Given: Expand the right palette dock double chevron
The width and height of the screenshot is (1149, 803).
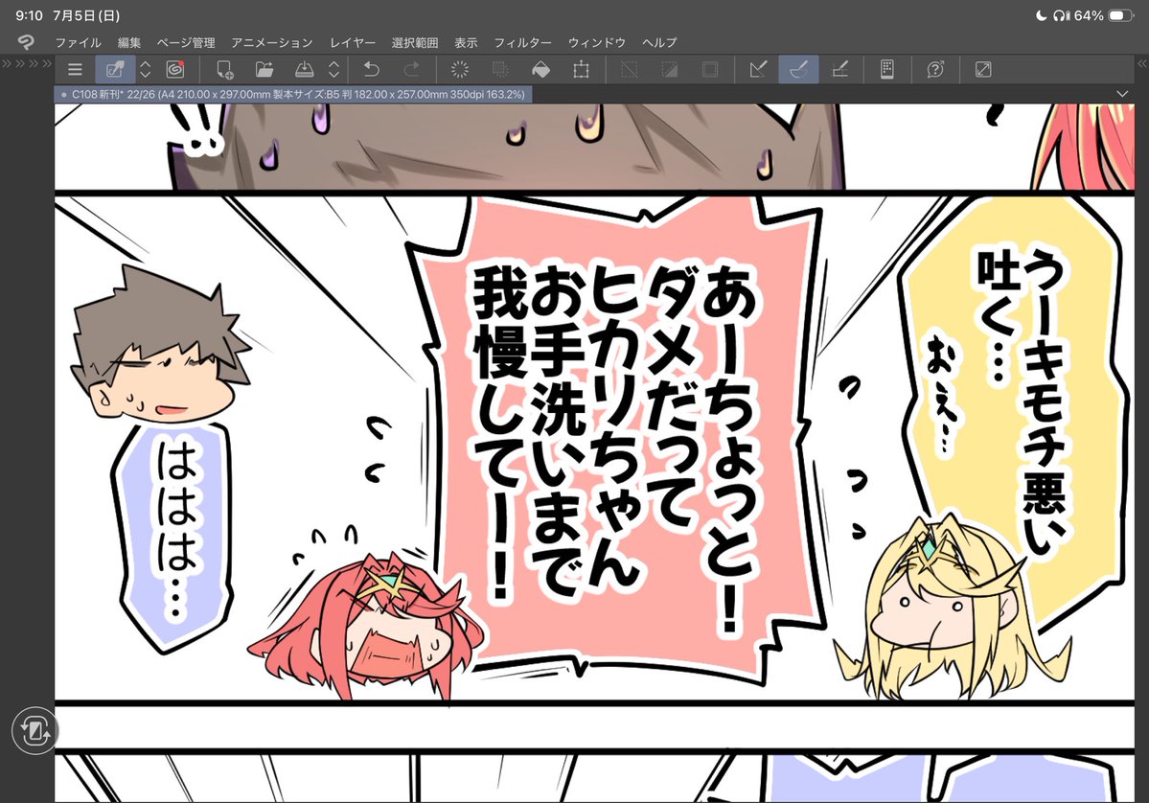Looking at the screenshot, I should [1142, 64].
